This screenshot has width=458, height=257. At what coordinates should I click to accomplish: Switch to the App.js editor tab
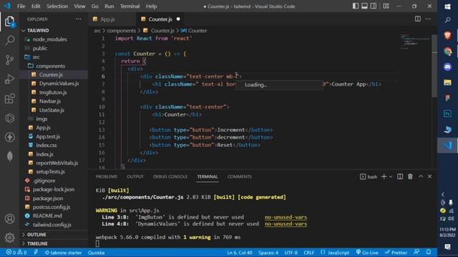pyautogui.click(x=107, y=19)
